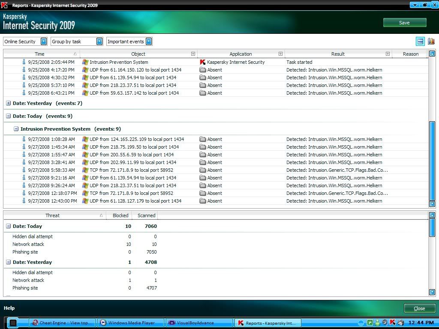Click the folder icon in the 9/25/2008 5:37:10 PM row
This screenshot has width=439, height=329.
(x=203, y=85)
